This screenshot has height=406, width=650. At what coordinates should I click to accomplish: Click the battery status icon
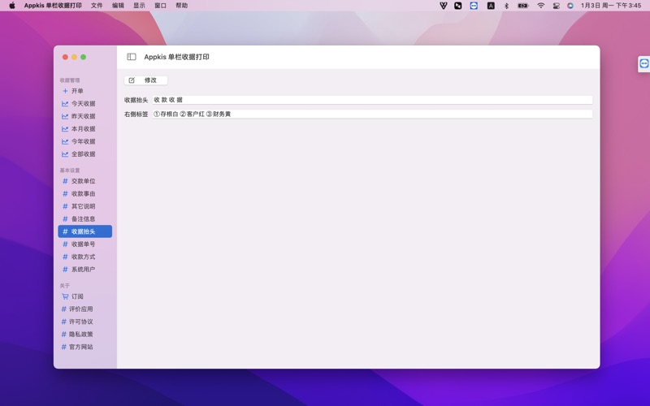523,6
